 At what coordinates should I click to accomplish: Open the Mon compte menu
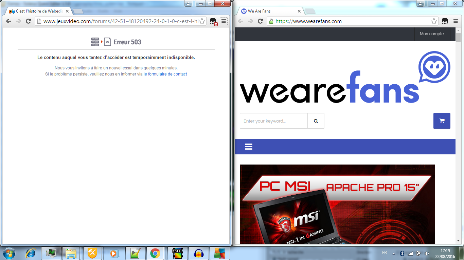click(x=432, y=34)
